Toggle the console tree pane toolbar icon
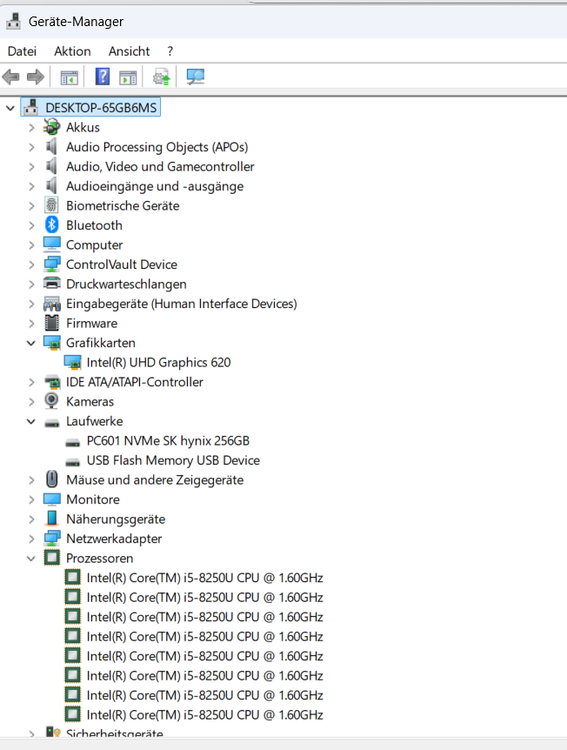This screenshot has width=567, height=750. 70,77
